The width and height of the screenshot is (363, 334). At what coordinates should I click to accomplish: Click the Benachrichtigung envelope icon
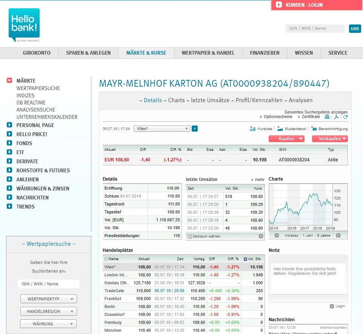[314, 129]
